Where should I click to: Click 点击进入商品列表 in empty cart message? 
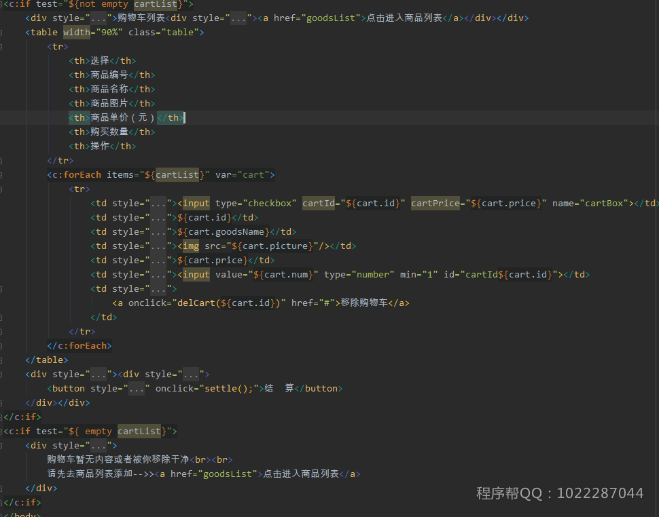click(301, 474)
